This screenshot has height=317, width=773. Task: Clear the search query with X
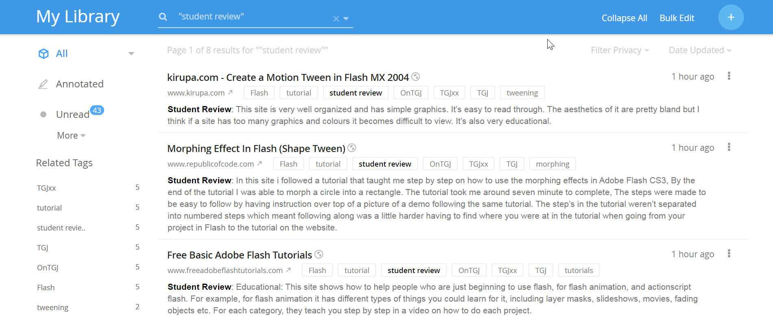pyautogui.click(x=336, y=19)
